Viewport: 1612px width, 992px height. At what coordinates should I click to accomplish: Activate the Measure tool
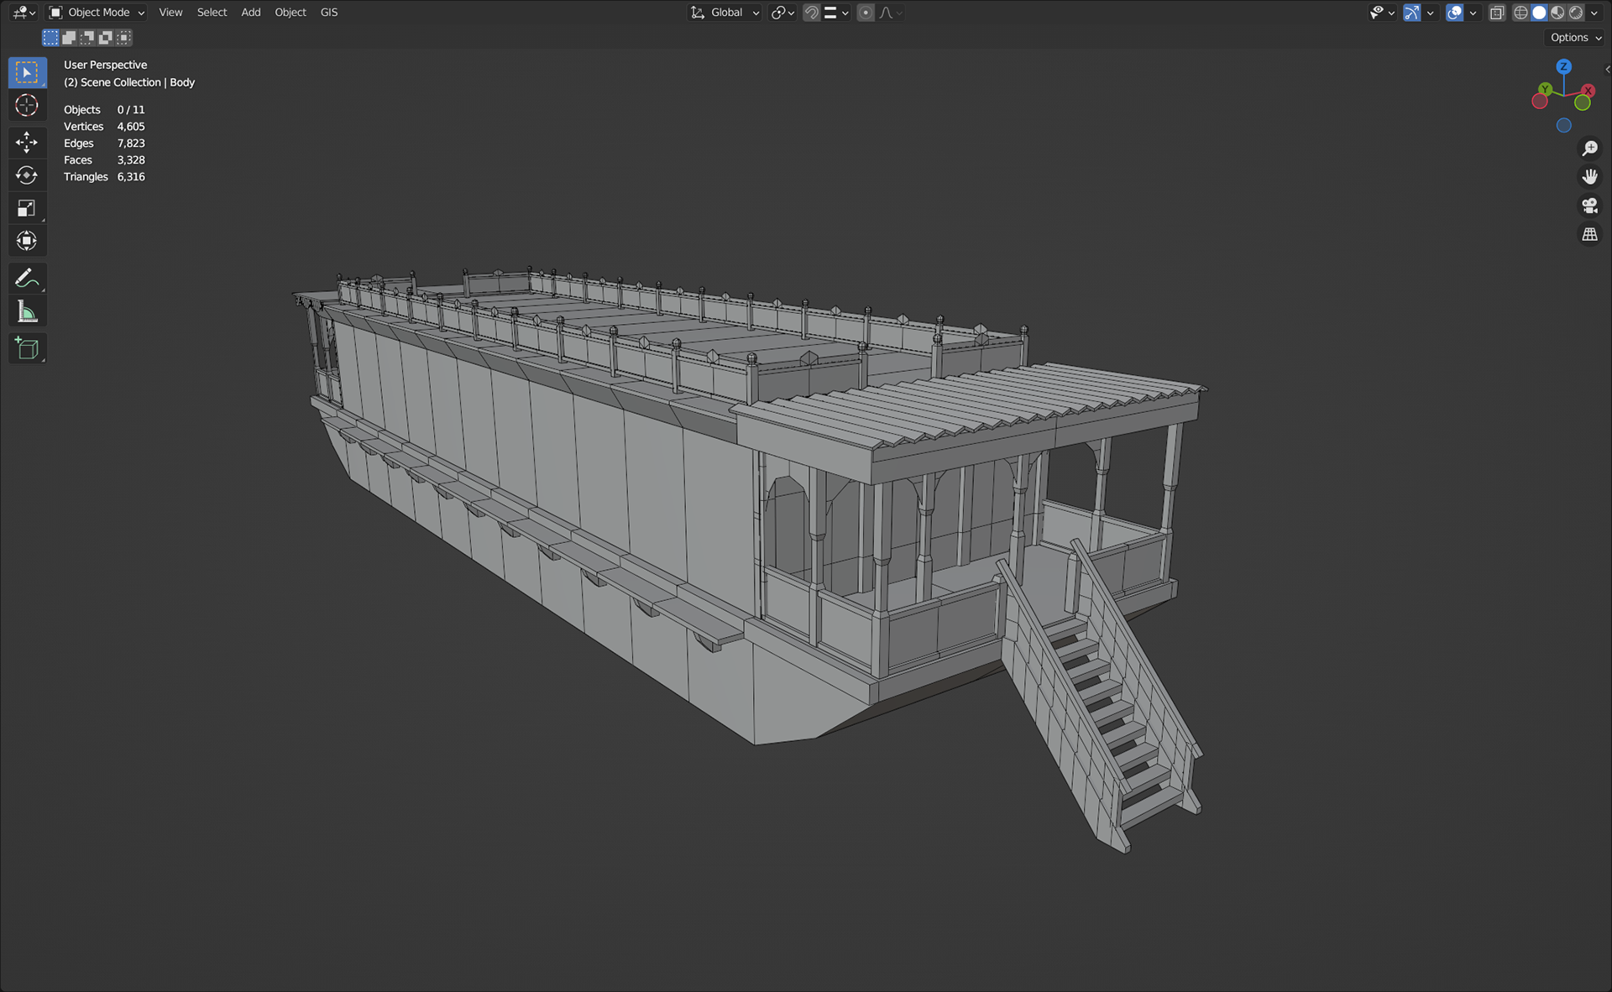pyautogui.click(x=27, y=312)
